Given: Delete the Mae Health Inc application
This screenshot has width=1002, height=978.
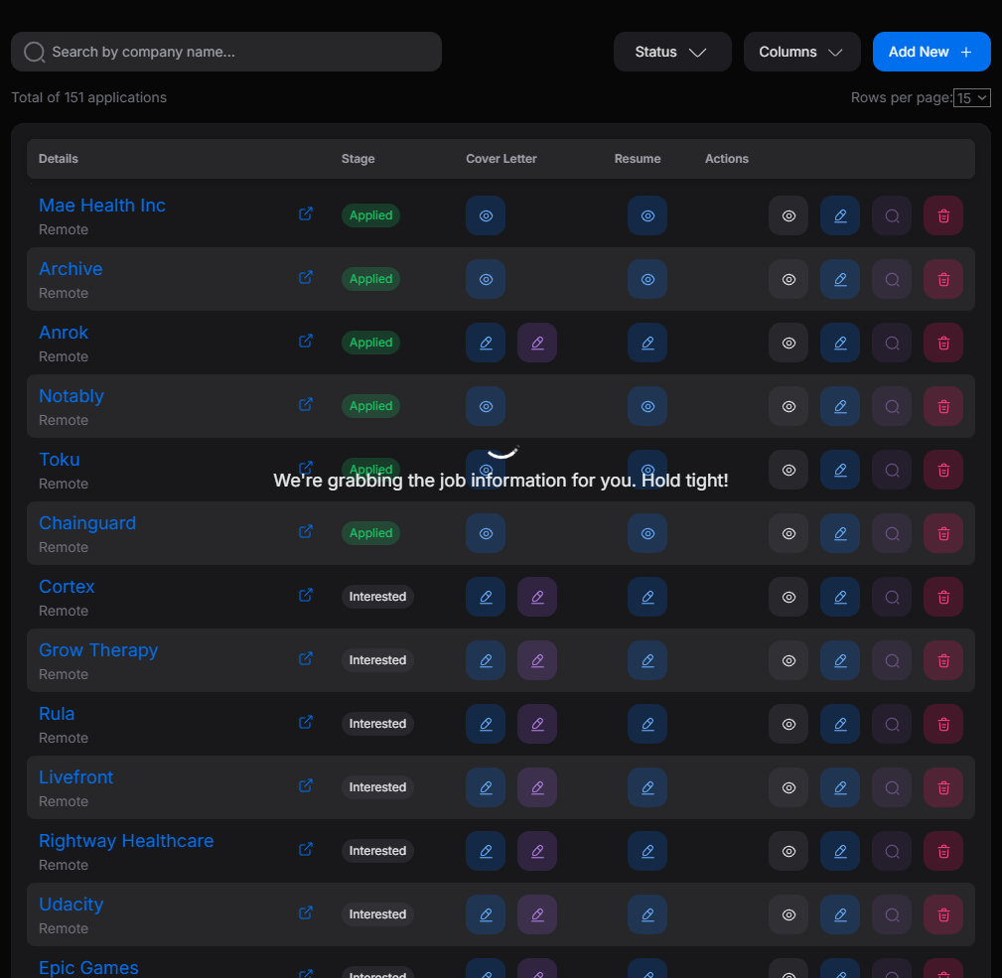Looking at the screenshot, I should [943, 215].
